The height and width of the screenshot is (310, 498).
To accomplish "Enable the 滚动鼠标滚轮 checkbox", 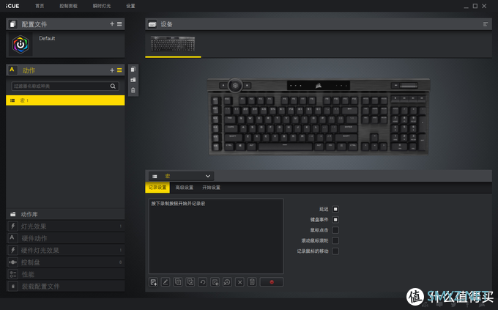I will (335, 240).
